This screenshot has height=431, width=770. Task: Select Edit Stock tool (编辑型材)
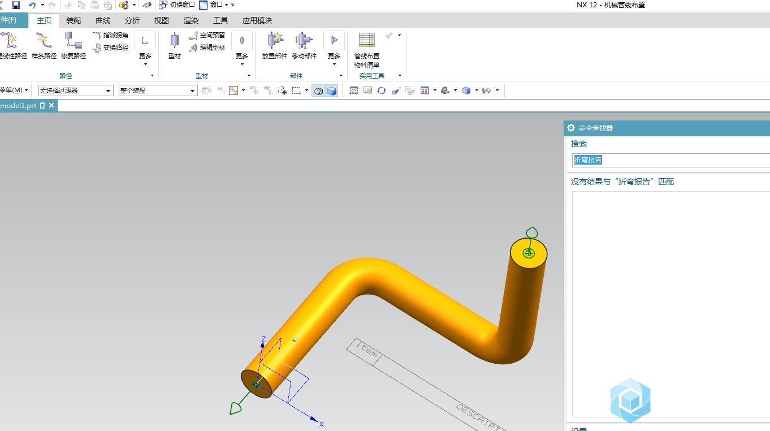click(x=207, y=48)
